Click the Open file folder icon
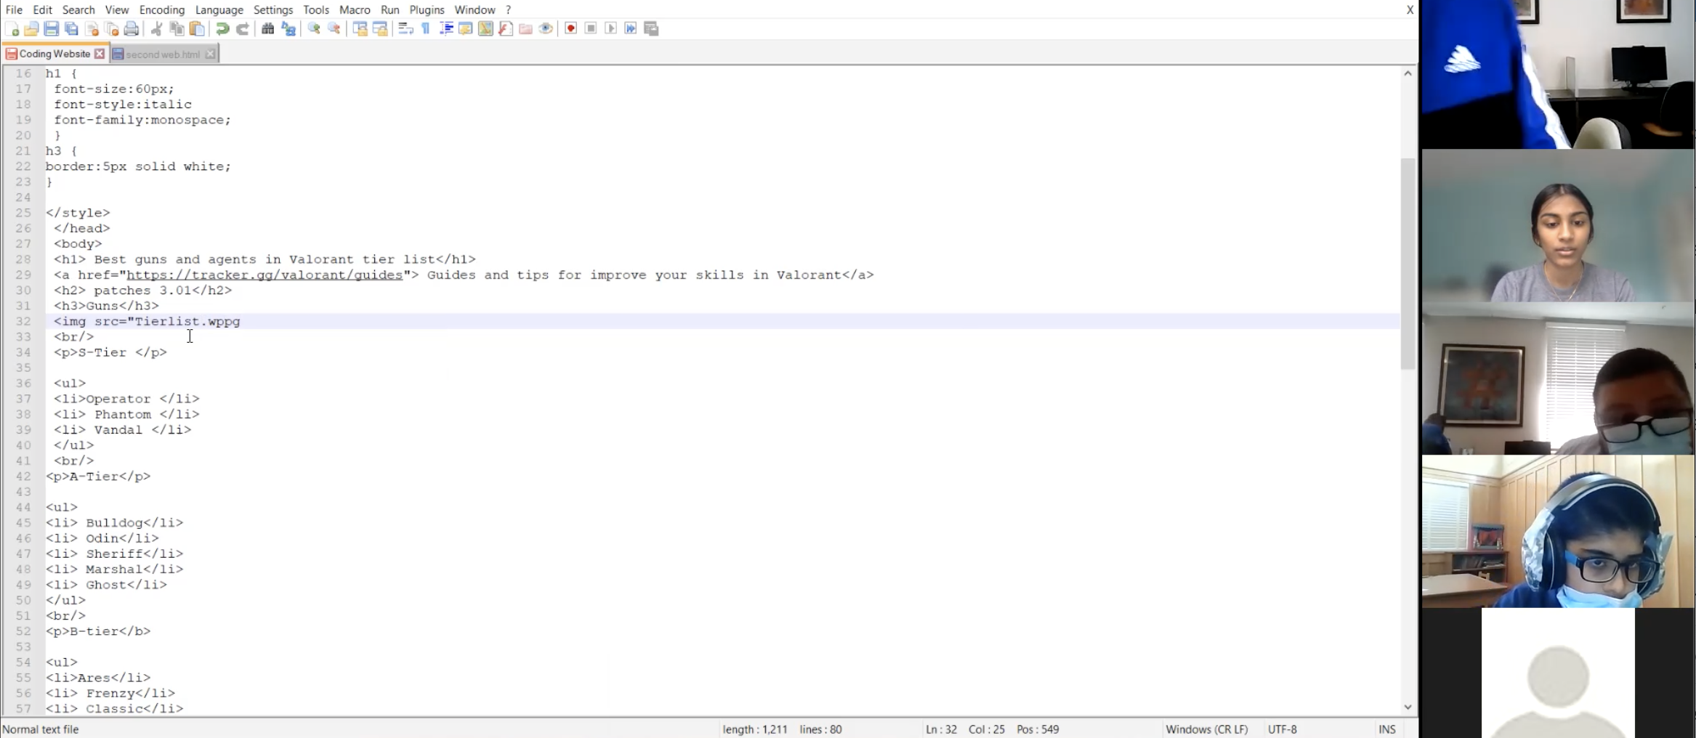This screenshot has width=1696, height=738. 31,28
